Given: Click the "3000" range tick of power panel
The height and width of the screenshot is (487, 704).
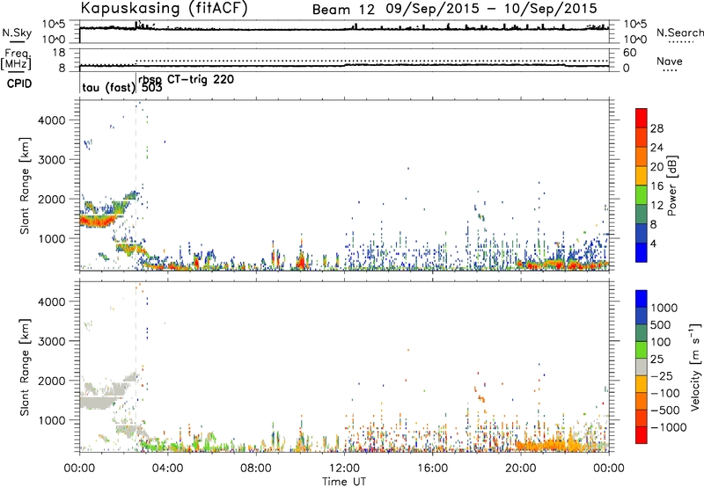Looking at the screenshot, I should (x=52, y=160).
